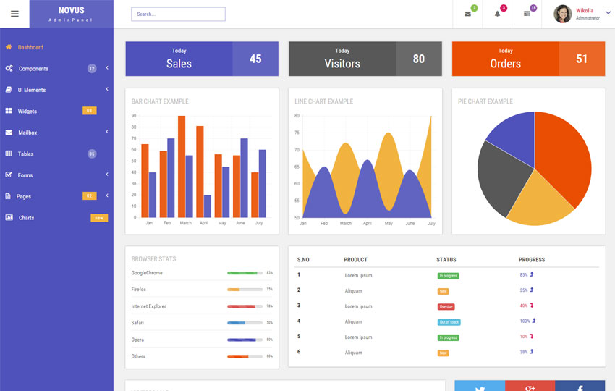Expand the Mailbox sidebar submenu
This screenshot has width=615, height=391.
[x=107, y=132]
